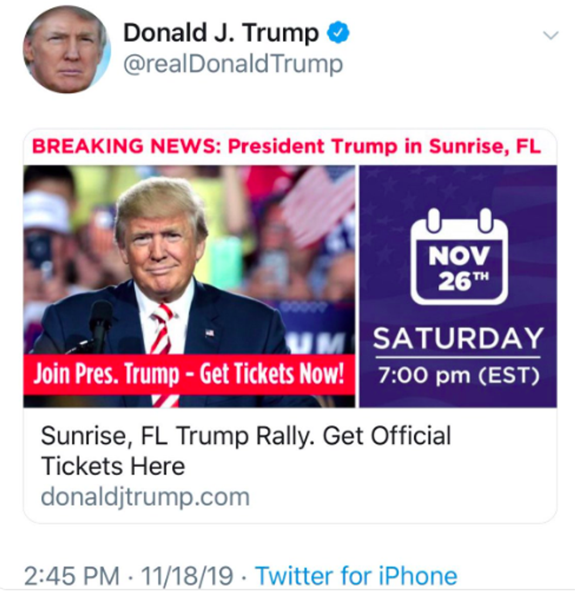The image size is (575, 591).
Task: Click the 2:45 PM tweet timestamp
Action: click(x=70, y=575)
